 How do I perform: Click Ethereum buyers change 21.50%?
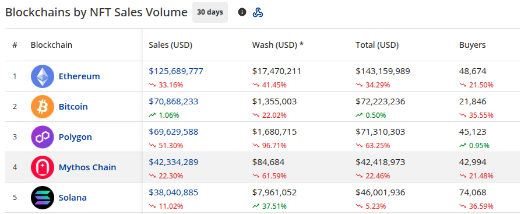click(x=477, y=85)
